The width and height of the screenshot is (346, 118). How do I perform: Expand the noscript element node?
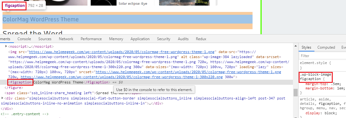[x=6, y=46]
